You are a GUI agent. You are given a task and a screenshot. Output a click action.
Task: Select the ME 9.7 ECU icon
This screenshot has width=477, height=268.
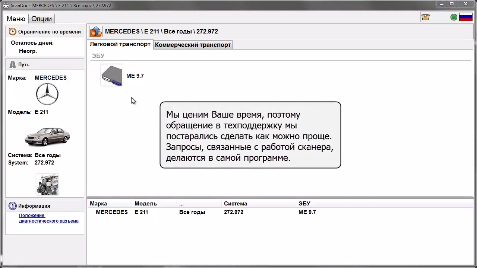112,75
